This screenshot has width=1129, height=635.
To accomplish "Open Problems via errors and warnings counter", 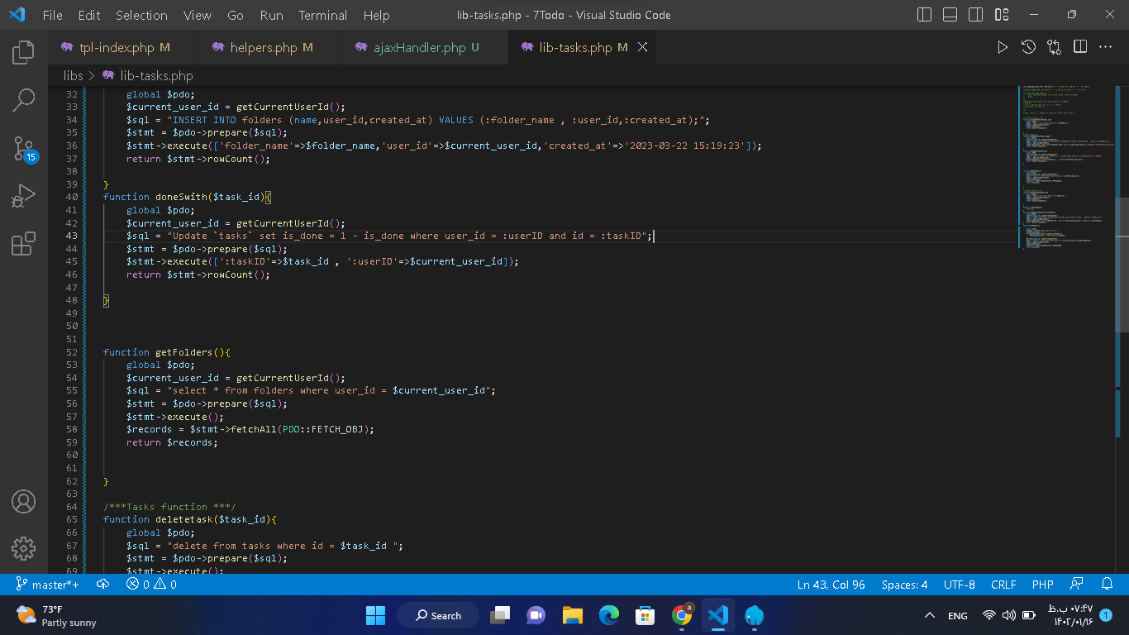I will point(151,585).
